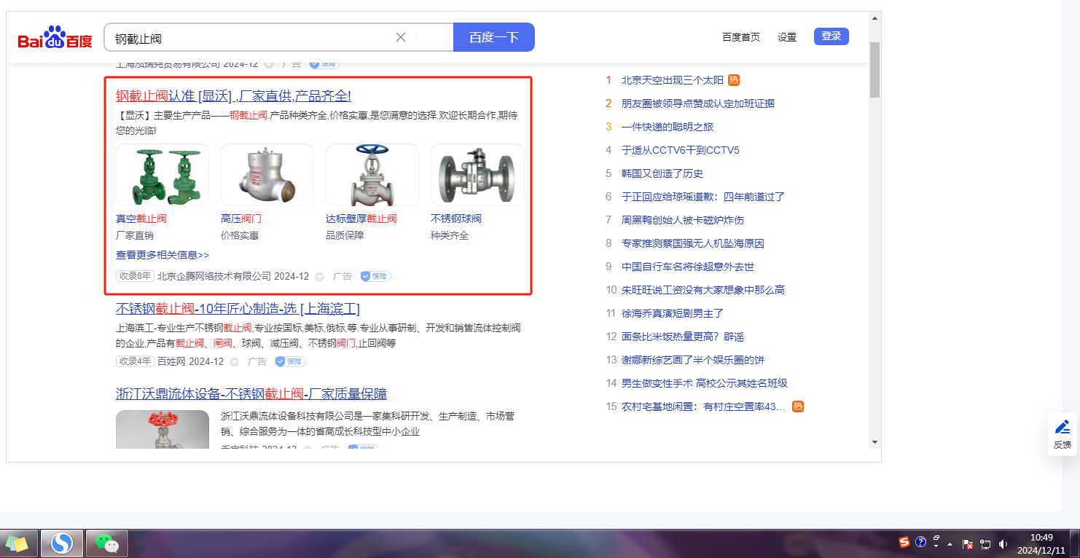
Task: Open result 浙江沃鼎流体设备-不锈钢截止阀
Action: (251, 394)
